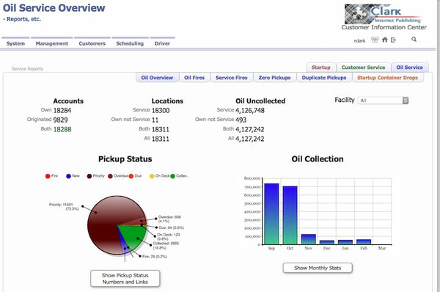Expand the Facility dropdown
Viewport: 440px width, 292px height.
(x=383, y=101)
